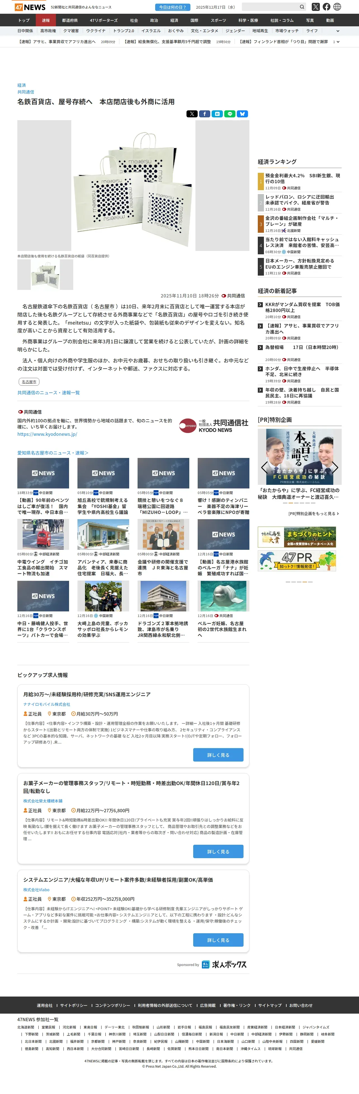Screen dimensions: 359x1094
Task: Click the small shopping bag thumbnail
Action: tap(45, 275)
